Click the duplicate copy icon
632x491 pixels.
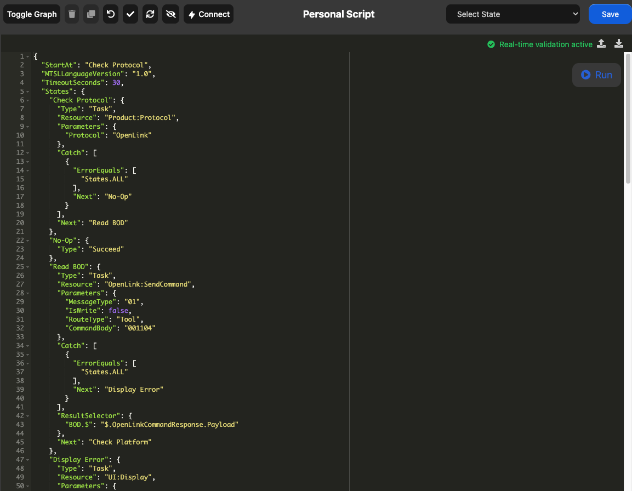click(x=91, y=14)
